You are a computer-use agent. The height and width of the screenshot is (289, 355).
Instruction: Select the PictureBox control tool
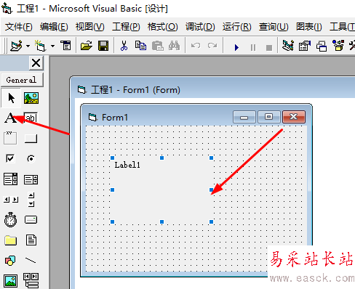(x=31, y=98)
